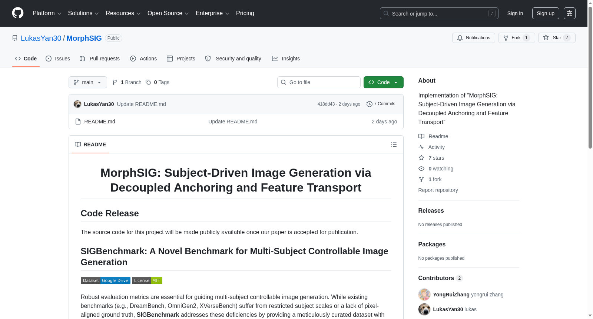Open the Contributors section link
Screen dimensions: 593x319
[441, 278]
